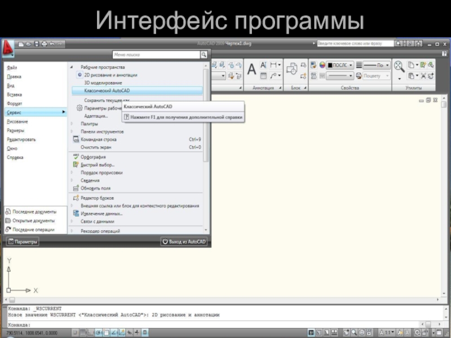Toggle Grid display in the status bar
This screenshot has width=451, height=338.
[x=83, y=332]
